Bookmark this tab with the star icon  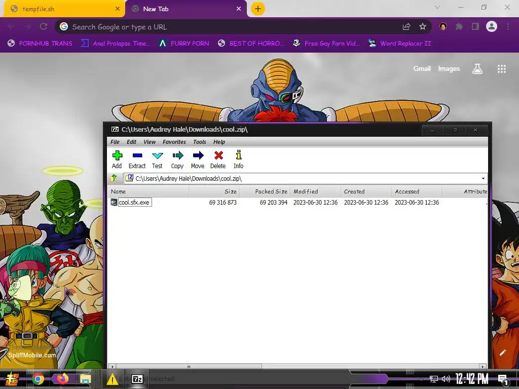pyautogui.click(x=422, y=27)
